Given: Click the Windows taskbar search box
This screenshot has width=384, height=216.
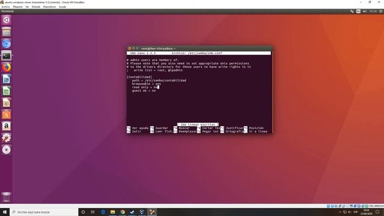Looking at the screenshot, I should click(x=44, y=212).
